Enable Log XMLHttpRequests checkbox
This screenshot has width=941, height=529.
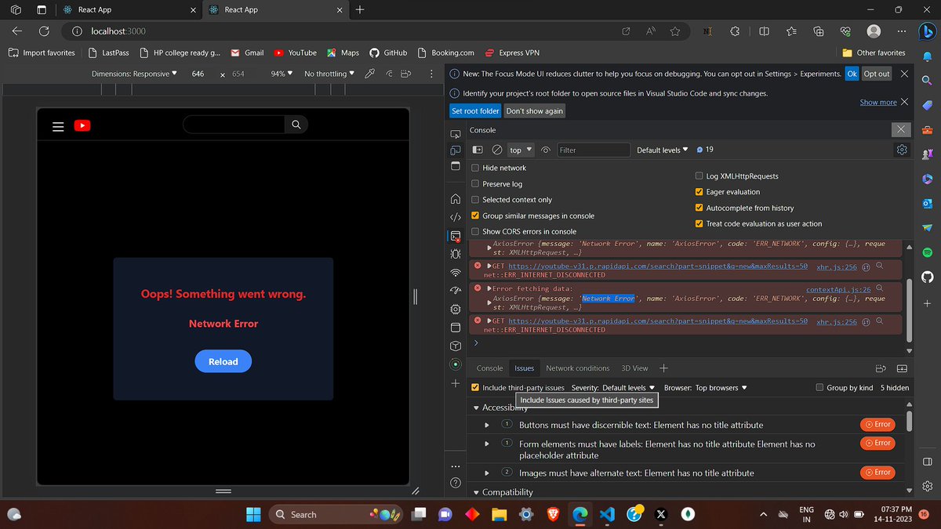[699, 176]
